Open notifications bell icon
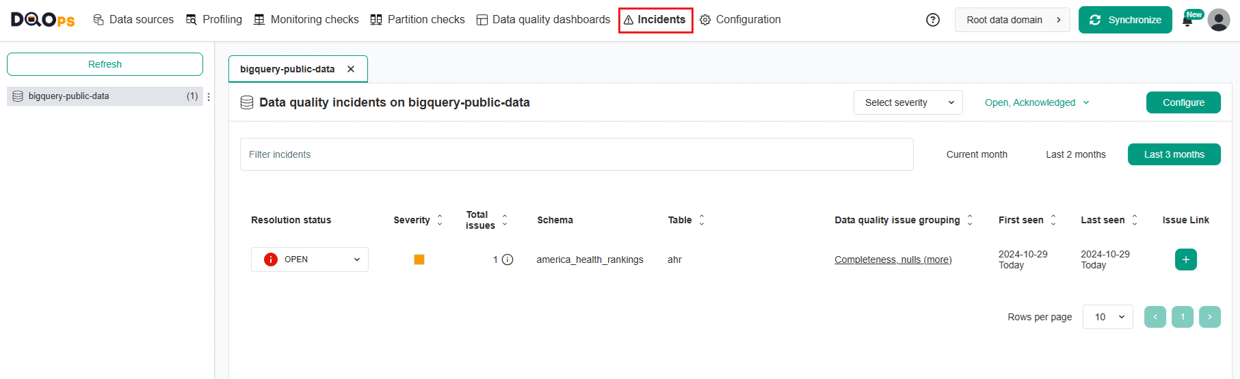1240x379 pixels. (1187, 21)
